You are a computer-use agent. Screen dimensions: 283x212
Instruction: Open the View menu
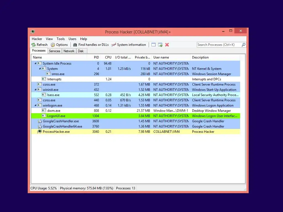pyautogui.click(x=49, y=39)
